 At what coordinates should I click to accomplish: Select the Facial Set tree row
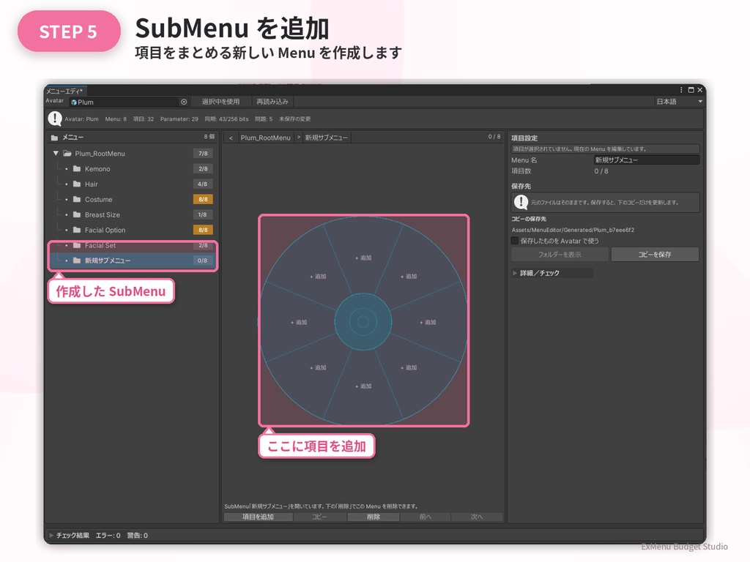133,245
